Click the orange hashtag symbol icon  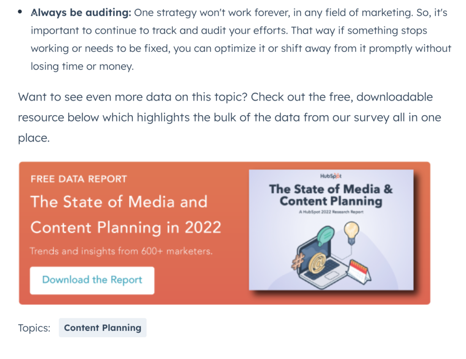coord(298,262)
